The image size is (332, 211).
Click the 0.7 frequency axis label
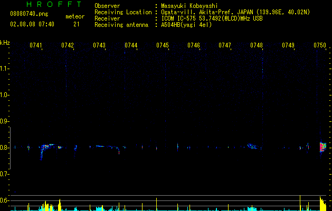tap(4, 174)
